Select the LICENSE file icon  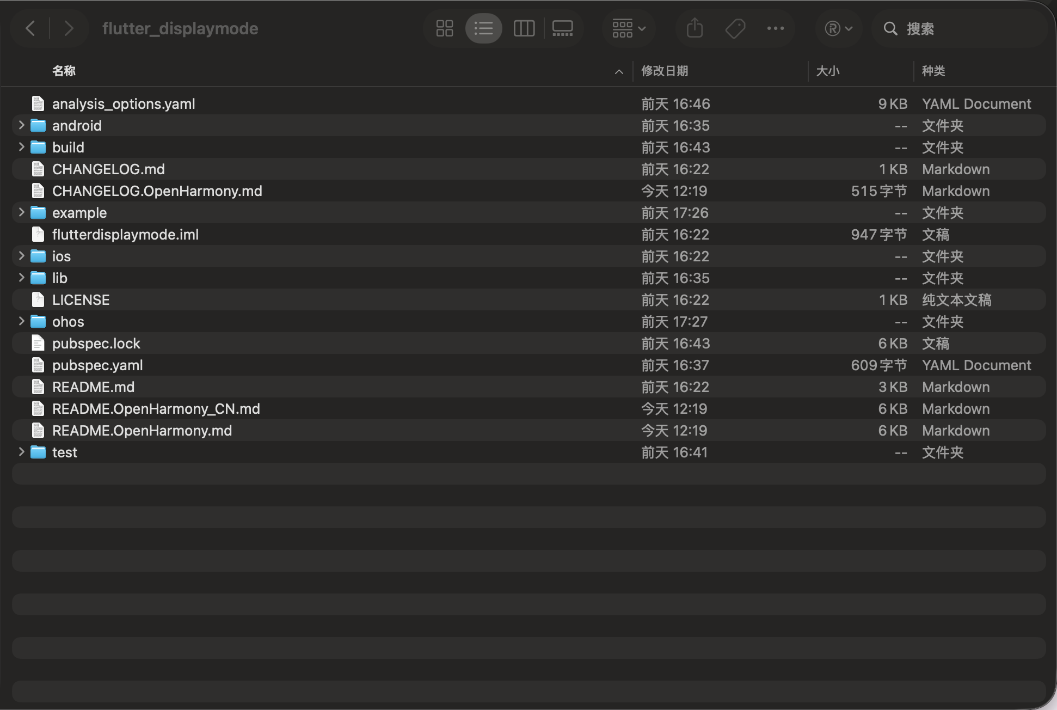38,299
